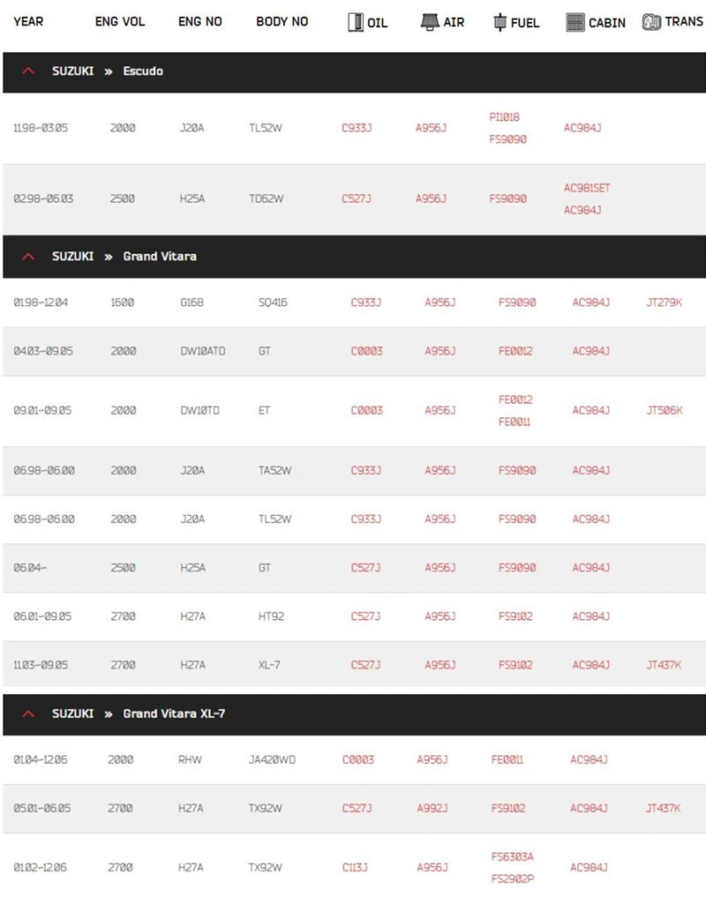Open cabin filter AC981SET link
Image resolution: width=706 pixels, height=904 pixels.
coord(587,188)
